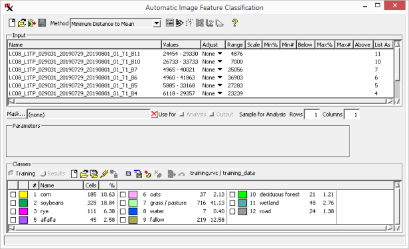Open the Adjust dropdown for band B6
Image resolution: width=409 pixels, height=249 pixels.
220,77
